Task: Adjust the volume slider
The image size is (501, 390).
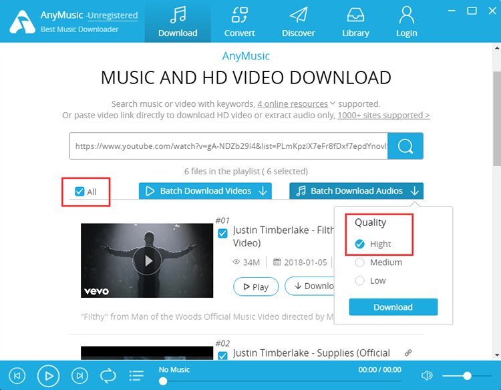Action: pyautogui.click(x=467, y=376)
